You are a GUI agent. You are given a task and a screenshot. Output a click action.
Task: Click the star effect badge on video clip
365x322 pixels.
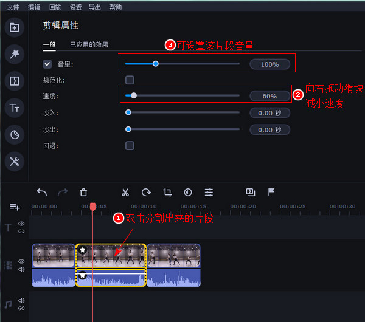click(x=82, y=250)
